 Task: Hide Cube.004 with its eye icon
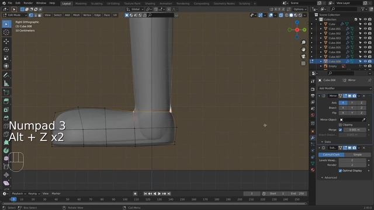(365, 43)
